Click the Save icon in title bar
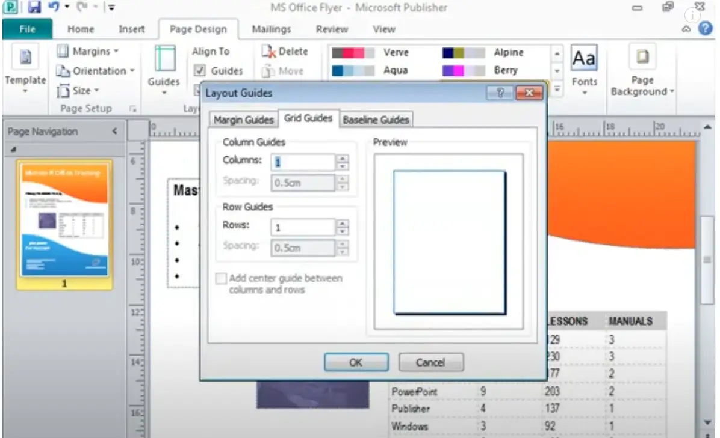The image size is (720, 438). pyautogui.click(x=35, y=8)
